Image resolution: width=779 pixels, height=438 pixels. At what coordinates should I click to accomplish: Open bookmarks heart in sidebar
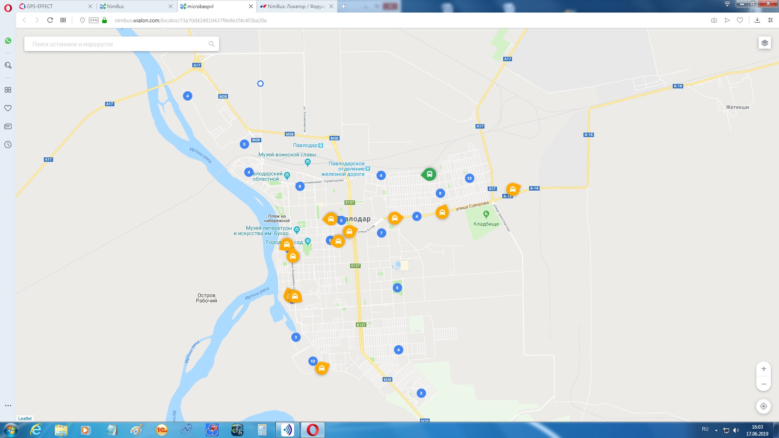(8, 108)
